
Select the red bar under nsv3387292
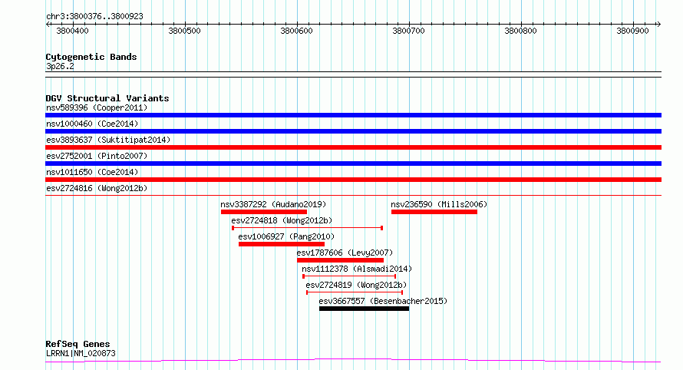coord(264,212)
